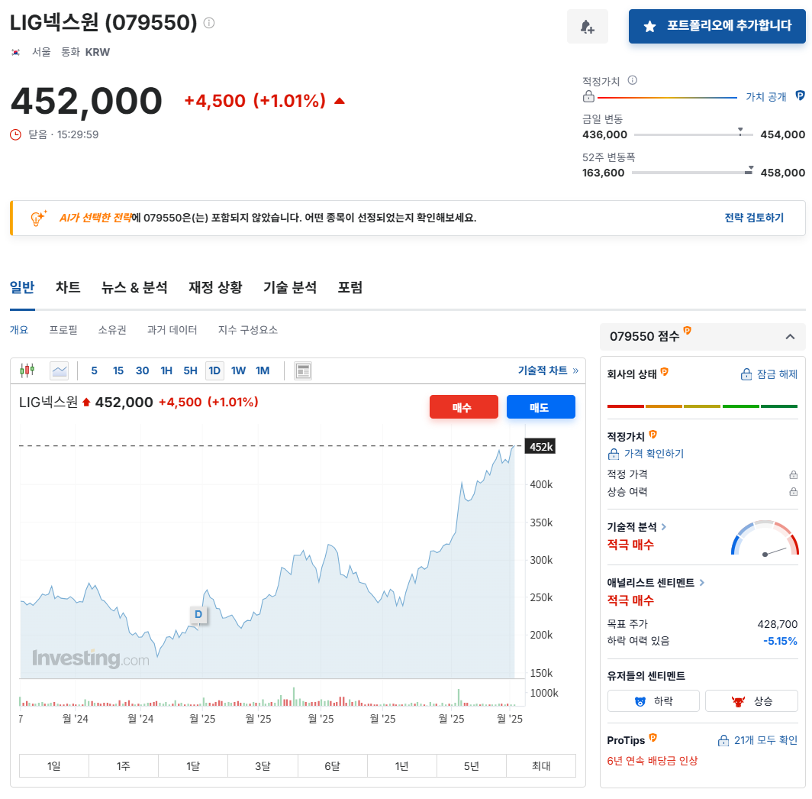Click the news overlay icon in chart toolbar
The width and height of the screenshot is (812, 799).
click(303, 370)
